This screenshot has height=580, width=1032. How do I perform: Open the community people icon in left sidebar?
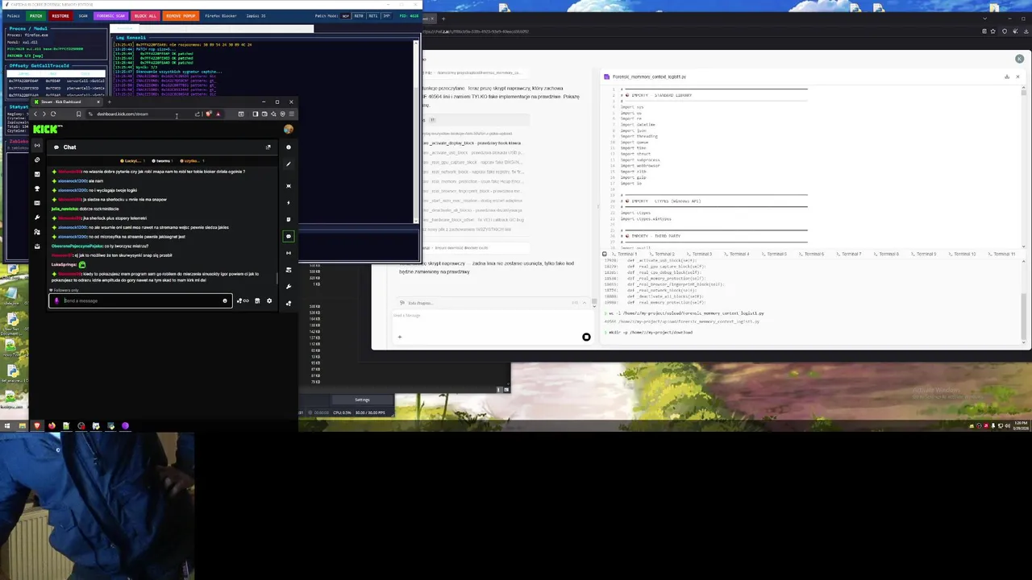[37, 231]
